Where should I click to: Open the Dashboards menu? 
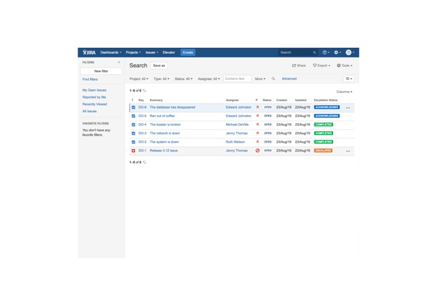pyautogui.click(x=111, y=53)
